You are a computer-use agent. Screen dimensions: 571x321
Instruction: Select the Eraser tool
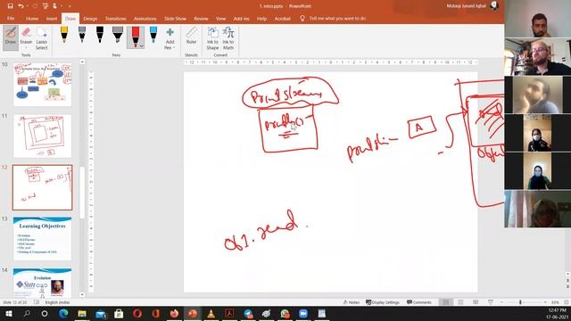[26, 37]
